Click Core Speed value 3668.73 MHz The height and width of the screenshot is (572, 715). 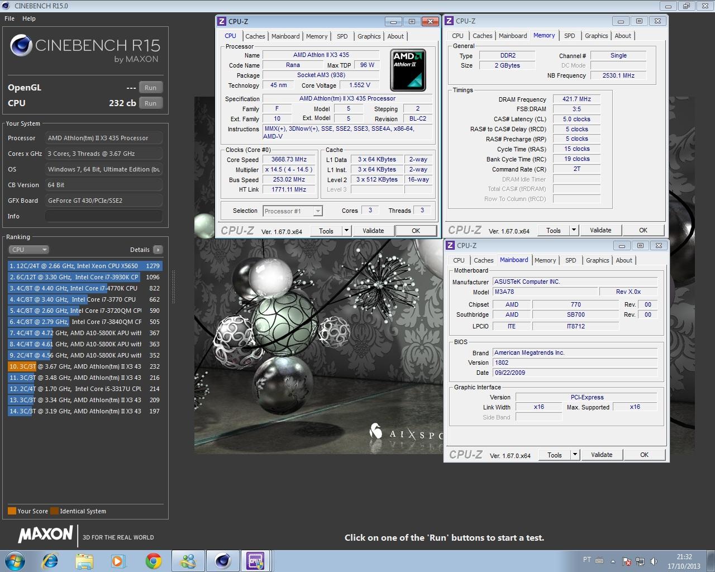289,159
